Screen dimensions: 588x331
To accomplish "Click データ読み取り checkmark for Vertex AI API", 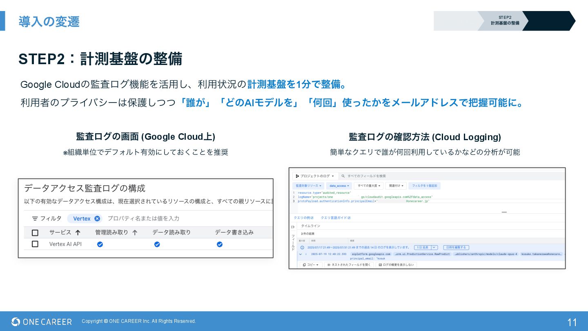I will coord(157,244).
